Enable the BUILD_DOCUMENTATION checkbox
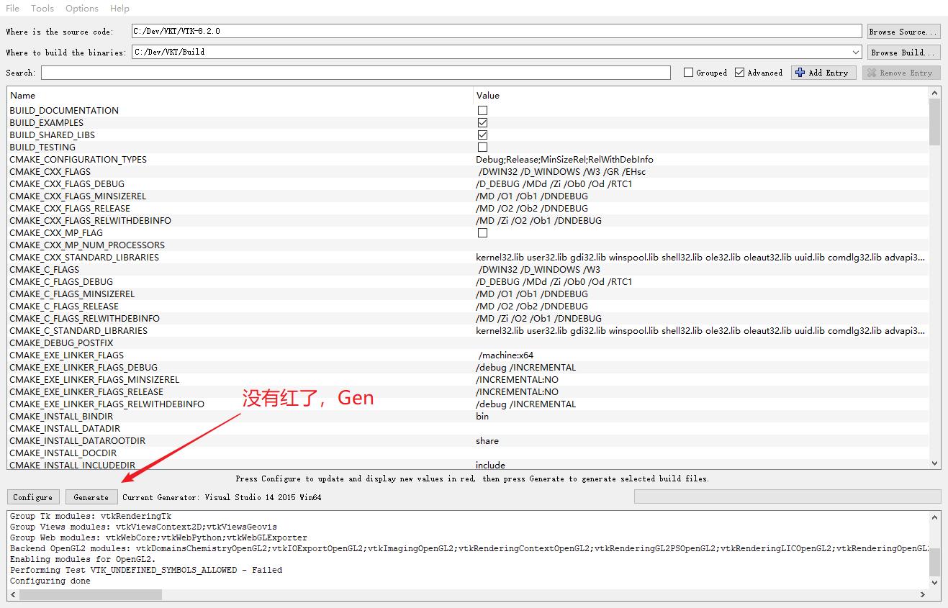 click(x=482, y=110)
